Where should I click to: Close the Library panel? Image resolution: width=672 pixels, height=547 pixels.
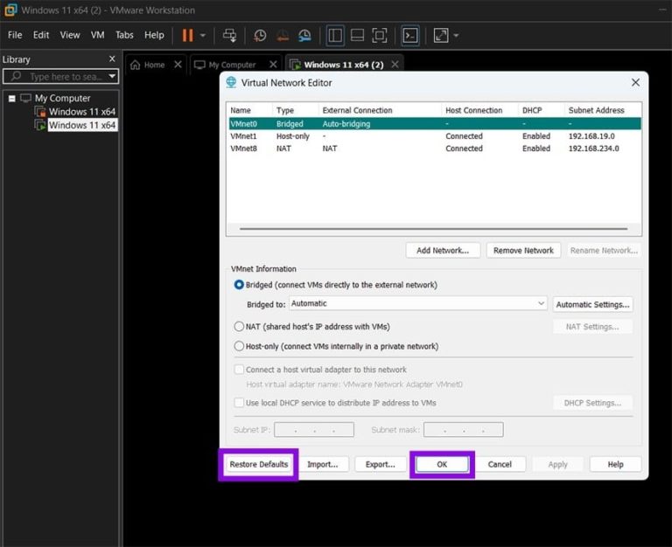coord(112,59)
